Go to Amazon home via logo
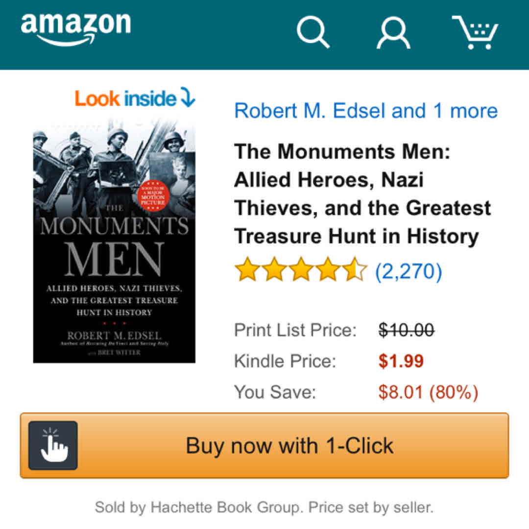The image size is (529, 529). [76, 28]
